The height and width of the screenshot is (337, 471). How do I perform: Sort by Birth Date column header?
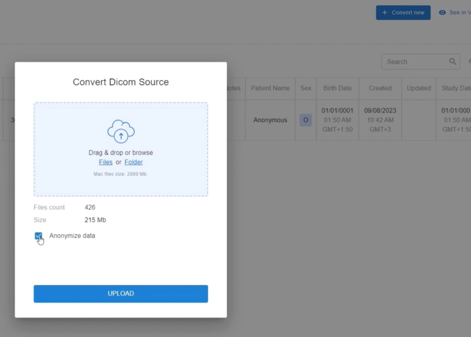point(337,88)
